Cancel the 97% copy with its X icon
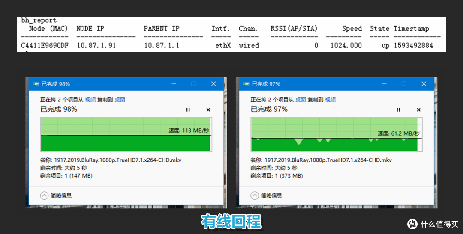The height and width of the screenshot is (234, 463). 418,110
